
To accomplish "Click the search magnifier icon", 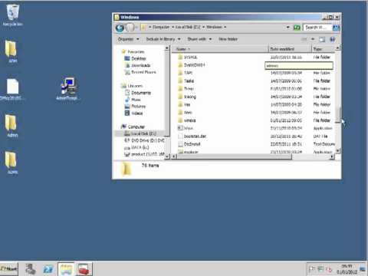I will tap(336, 27).
